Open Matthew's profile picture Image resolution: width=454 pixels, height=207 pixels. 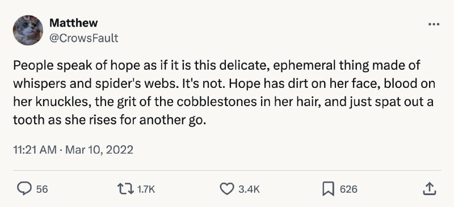coord(28,30)
